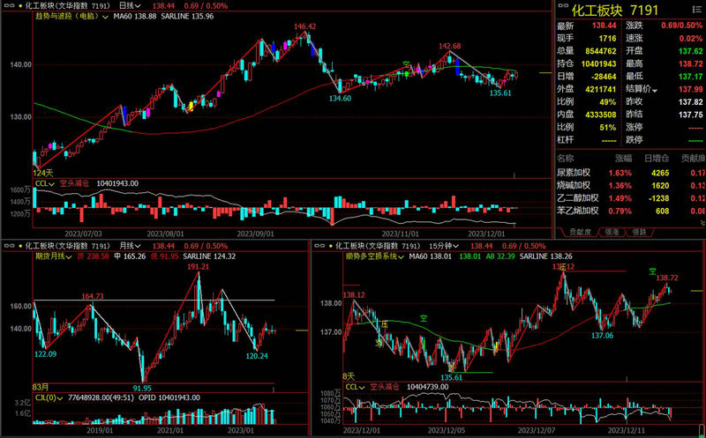Click the 83月 label in monthly chart
The width and height of the screenshot is (706, 438).
(x=41, y=387)
